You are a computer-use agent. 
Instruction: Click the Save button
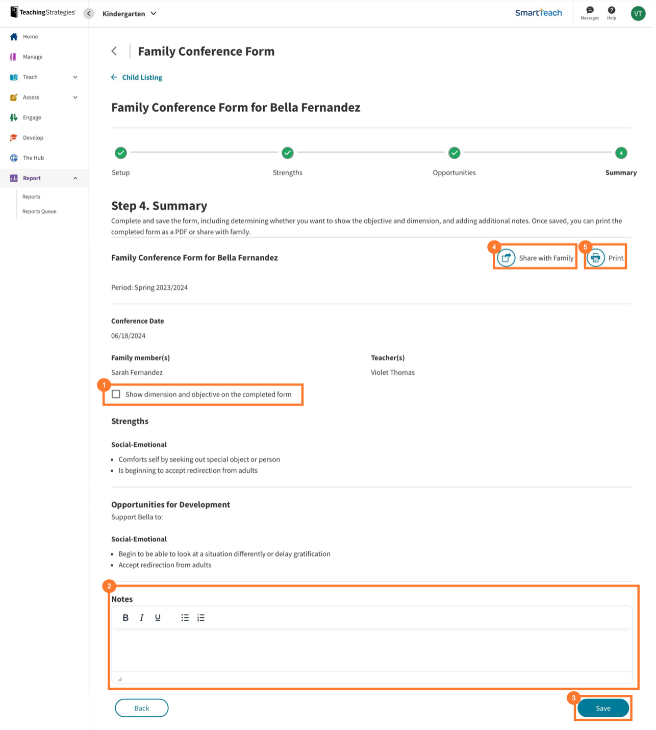(602, 708)
